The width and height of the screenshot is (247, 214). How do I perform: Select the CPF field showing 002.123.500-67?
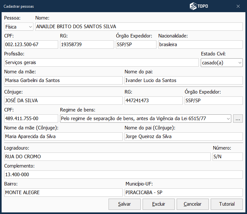(x=31, y=45)
